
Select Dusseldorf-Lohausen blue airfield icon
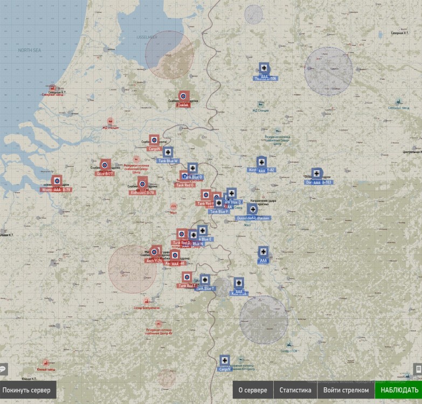(x=252, y=209)
